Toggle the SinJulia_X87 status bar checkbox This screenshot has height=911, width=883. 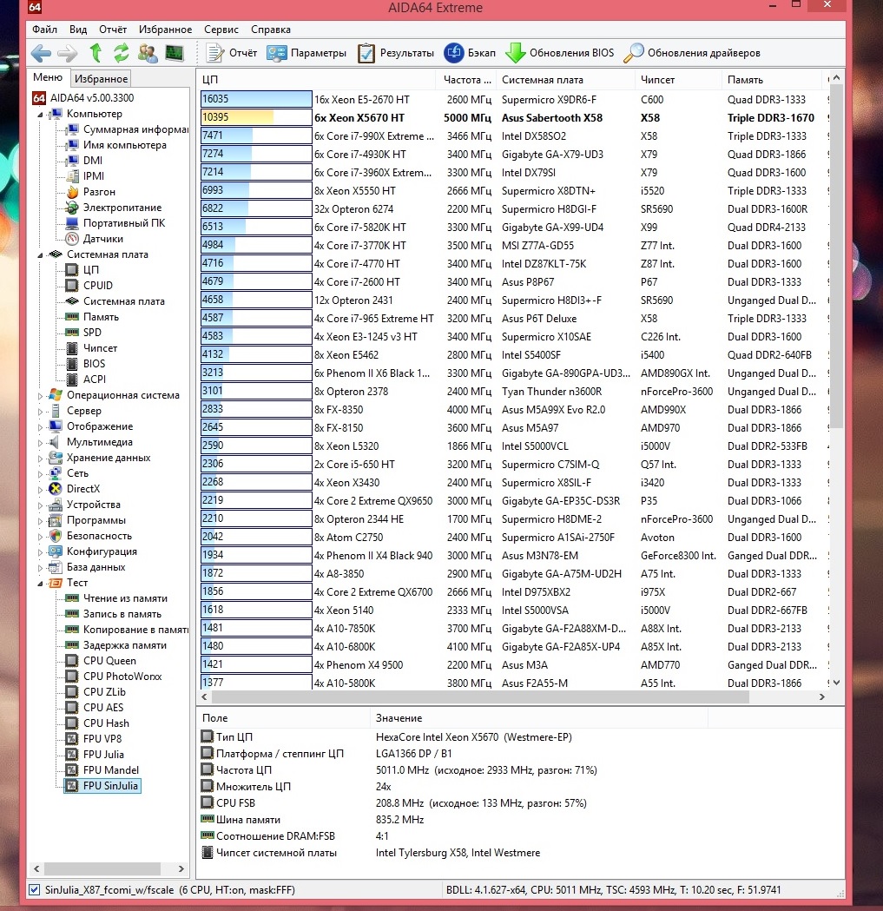coord(34,889)
